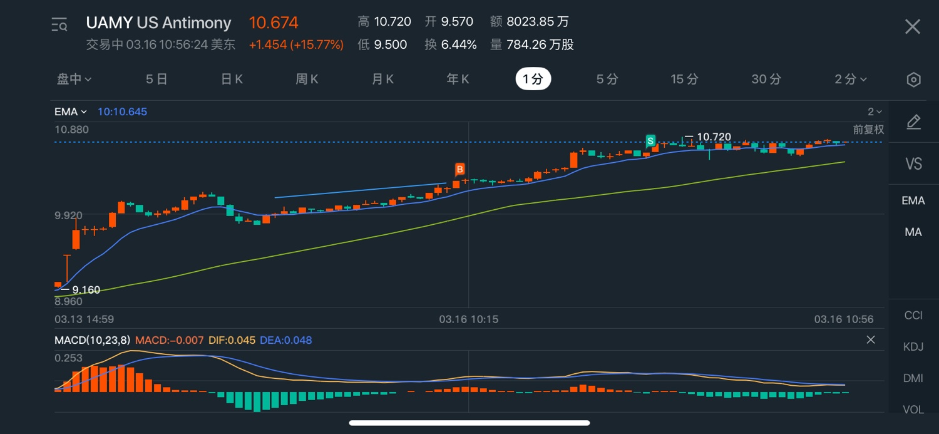Close the MACD indicator panel
This screenshot has width=939, height=434.
[870, 339]
